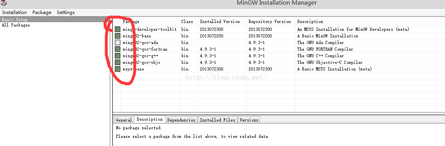Image resolution: width=445 pixels, height=146 pixels.
Task: Click 'A Basic MSYS Installation (meta)' description
Action: click(334, 69)
